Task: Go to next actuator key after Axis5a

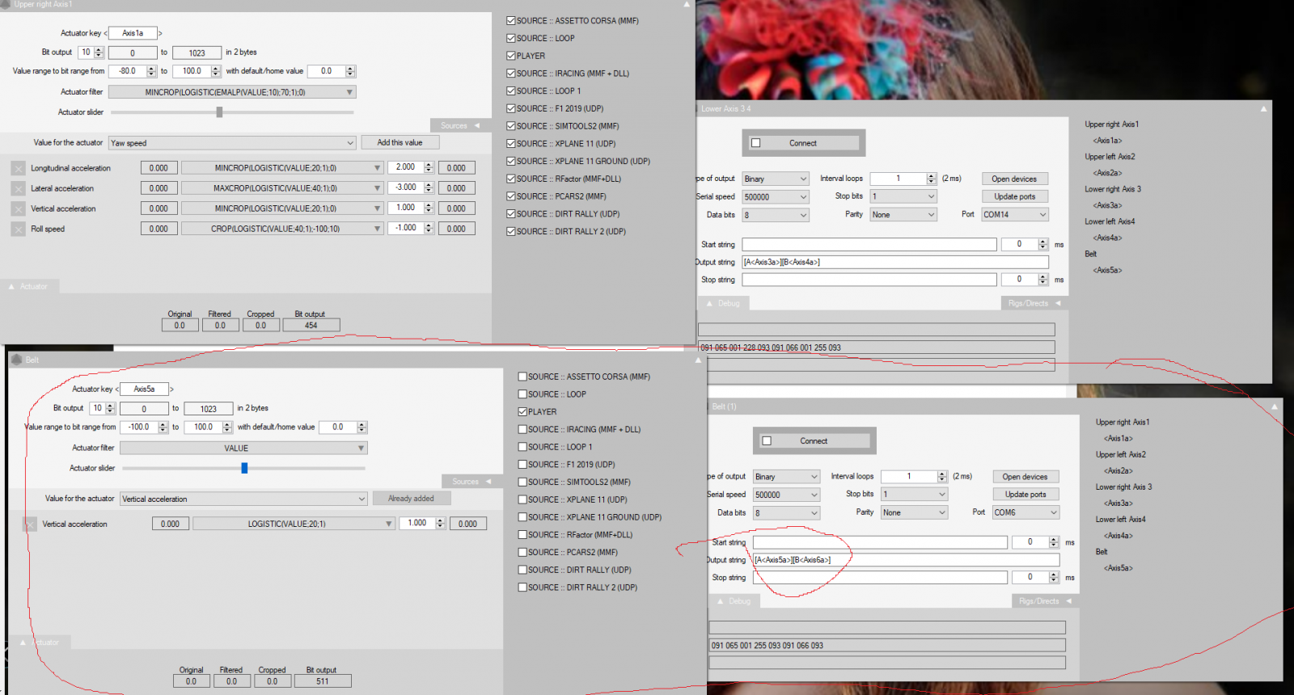Action: [x=171, y=390]
